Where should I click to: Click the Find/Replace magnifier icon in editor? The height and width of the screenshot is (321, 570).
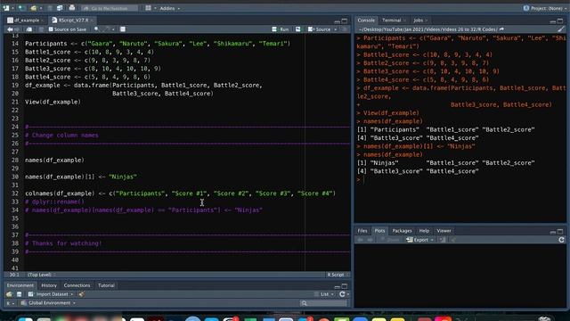[x=96, y=29]
